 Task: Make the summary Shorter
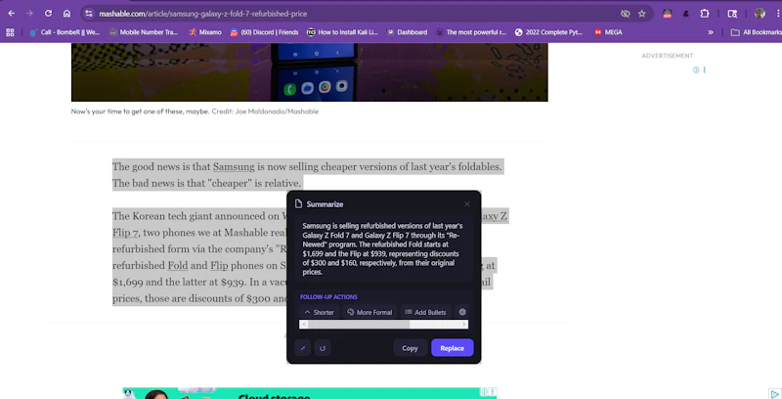(319, 312)
